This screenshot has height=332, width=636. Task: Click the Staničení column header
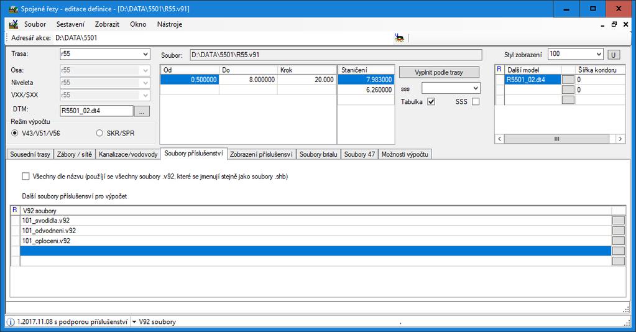click(x=366, y=70)
